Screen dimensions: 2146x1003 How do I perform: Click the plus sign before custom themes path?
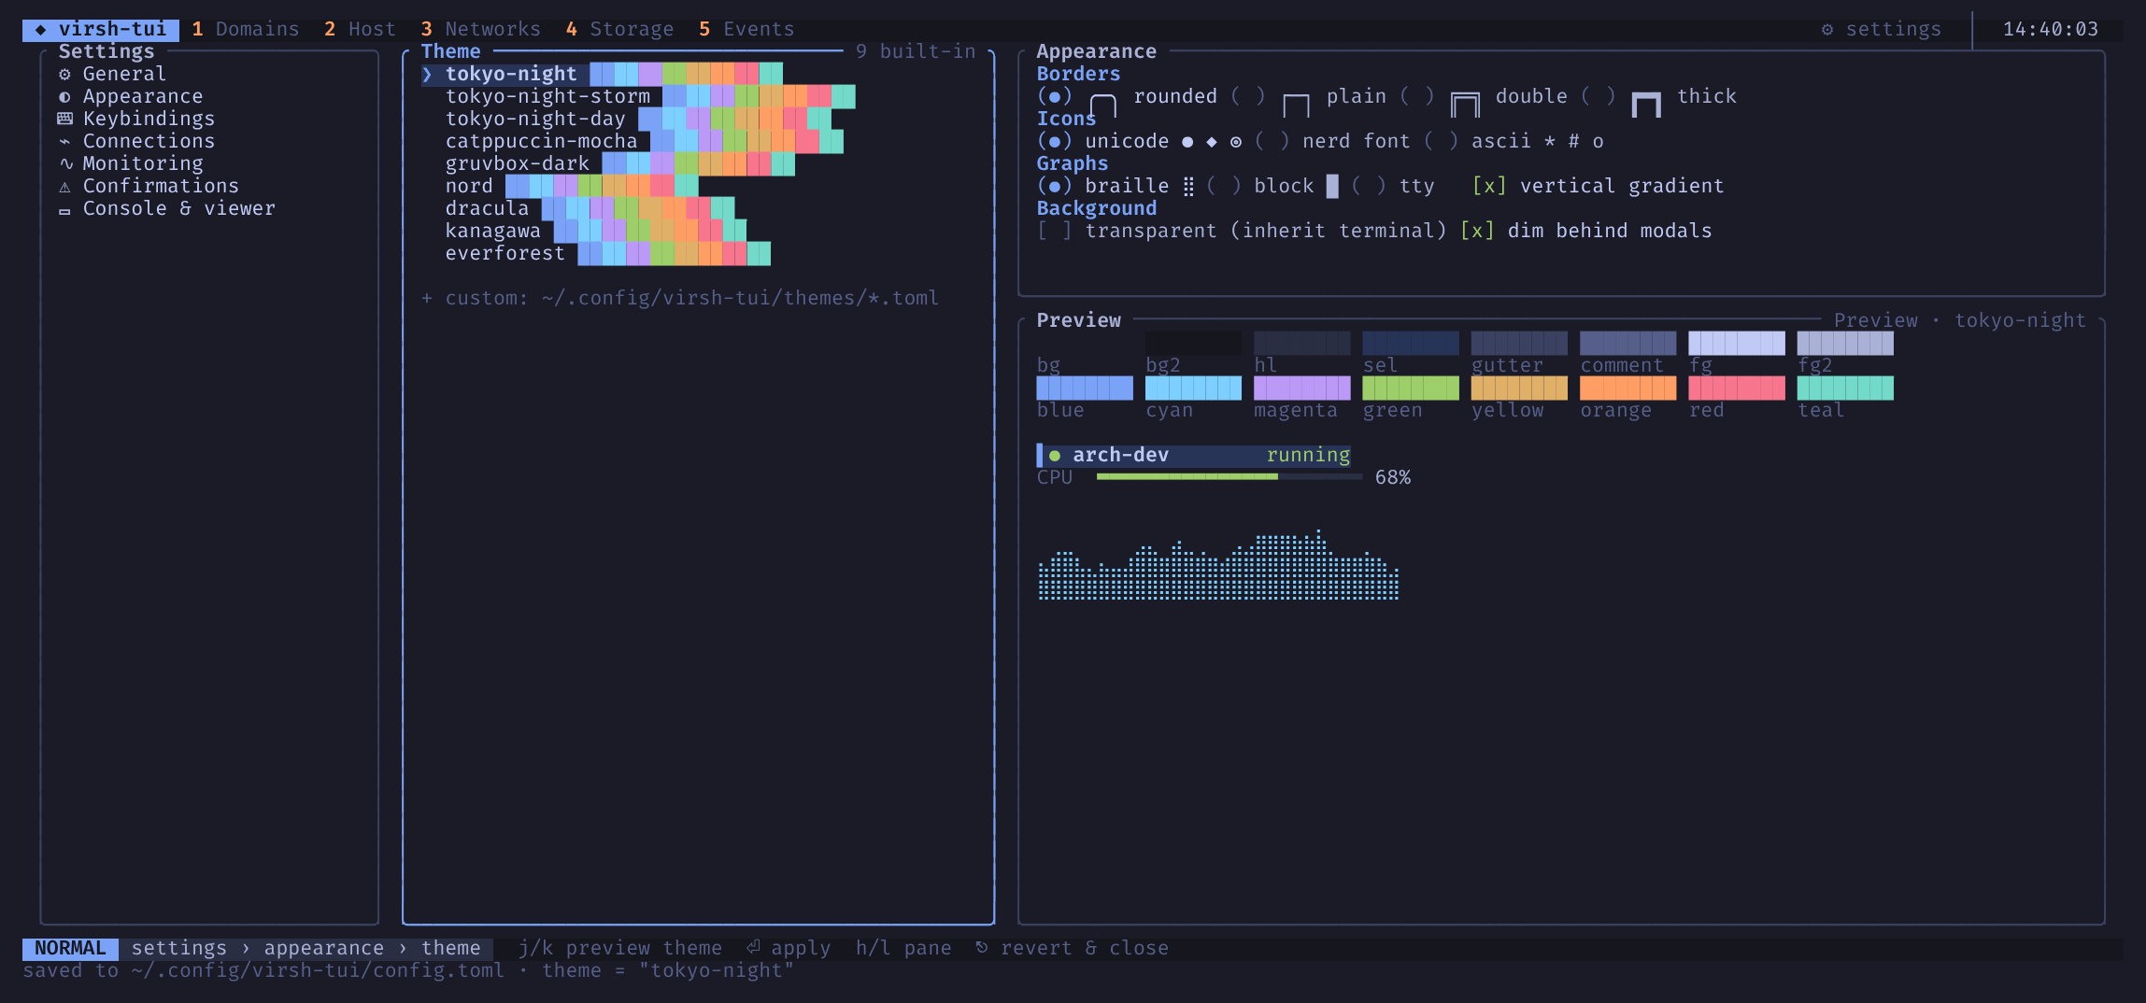point(427,299)
